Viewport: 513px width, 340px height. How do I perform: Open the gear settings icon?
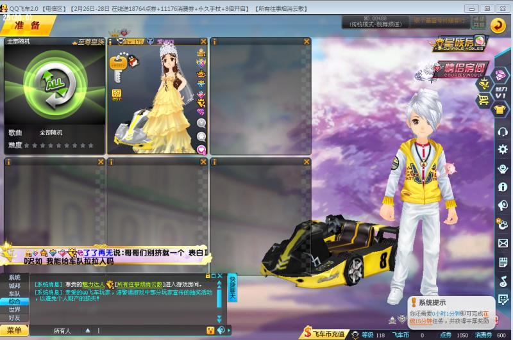click(503, 149)
